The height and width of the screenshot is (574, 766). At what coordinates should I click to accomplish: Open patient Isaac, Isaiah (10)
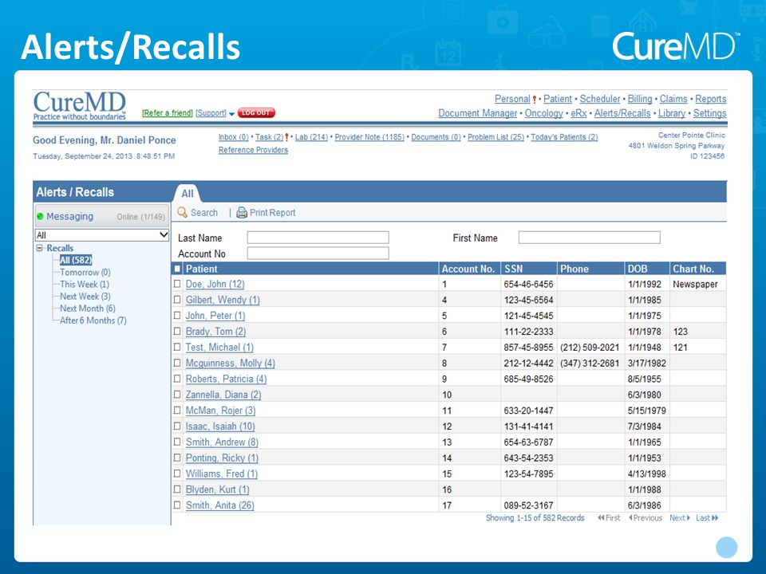220,427
